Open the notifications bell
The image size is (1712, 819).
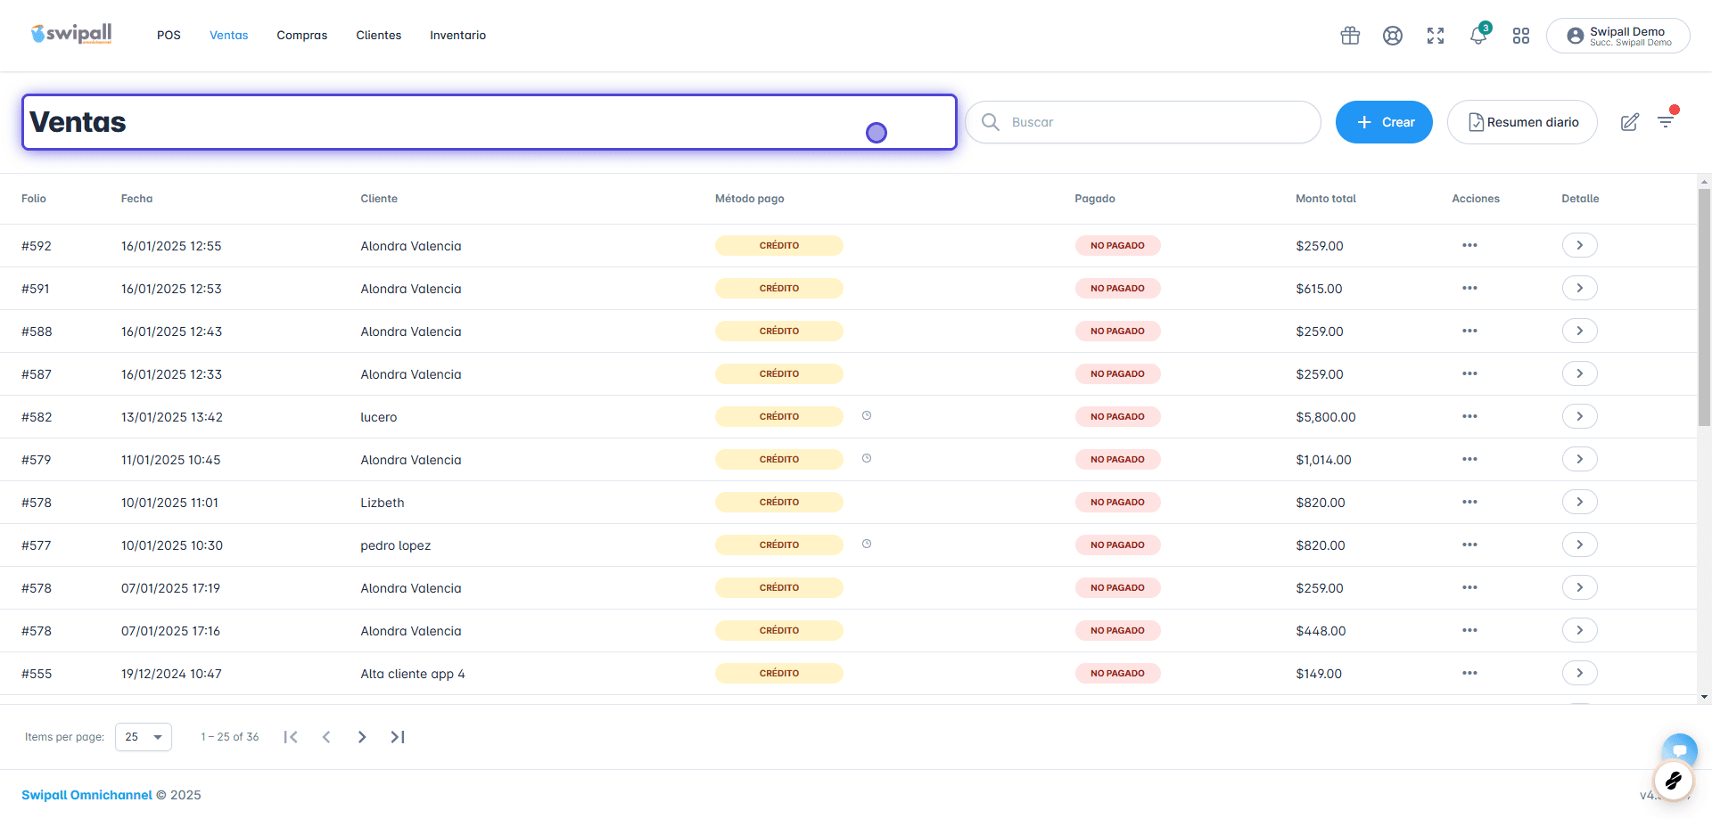click(x=1478, y=35)
